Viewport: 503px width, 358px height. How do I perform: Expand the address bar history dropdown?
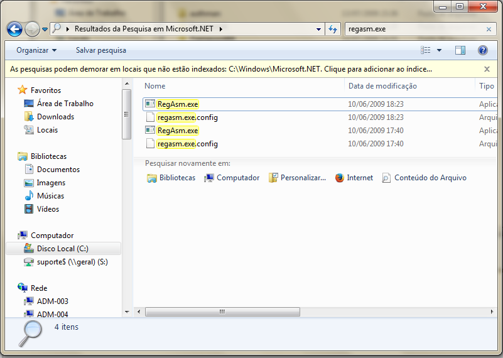point(318,29)
